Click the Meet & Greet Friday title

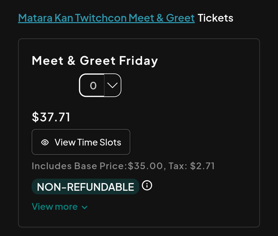coord(95,61)
